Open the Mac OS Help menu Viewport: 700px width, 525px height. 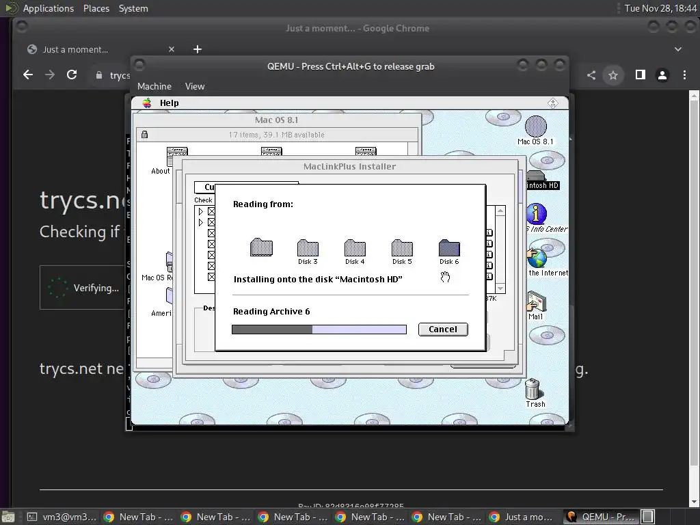(170, 103)
